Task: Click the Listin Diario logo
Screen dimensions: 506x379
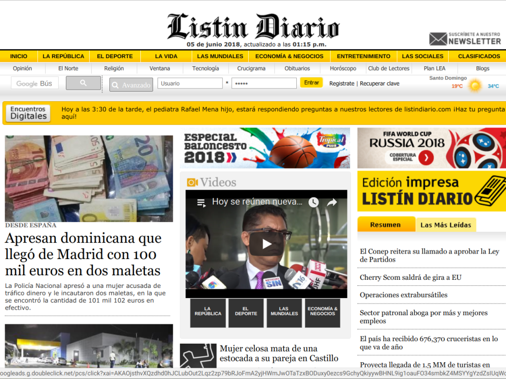Action: click(253, 27)
